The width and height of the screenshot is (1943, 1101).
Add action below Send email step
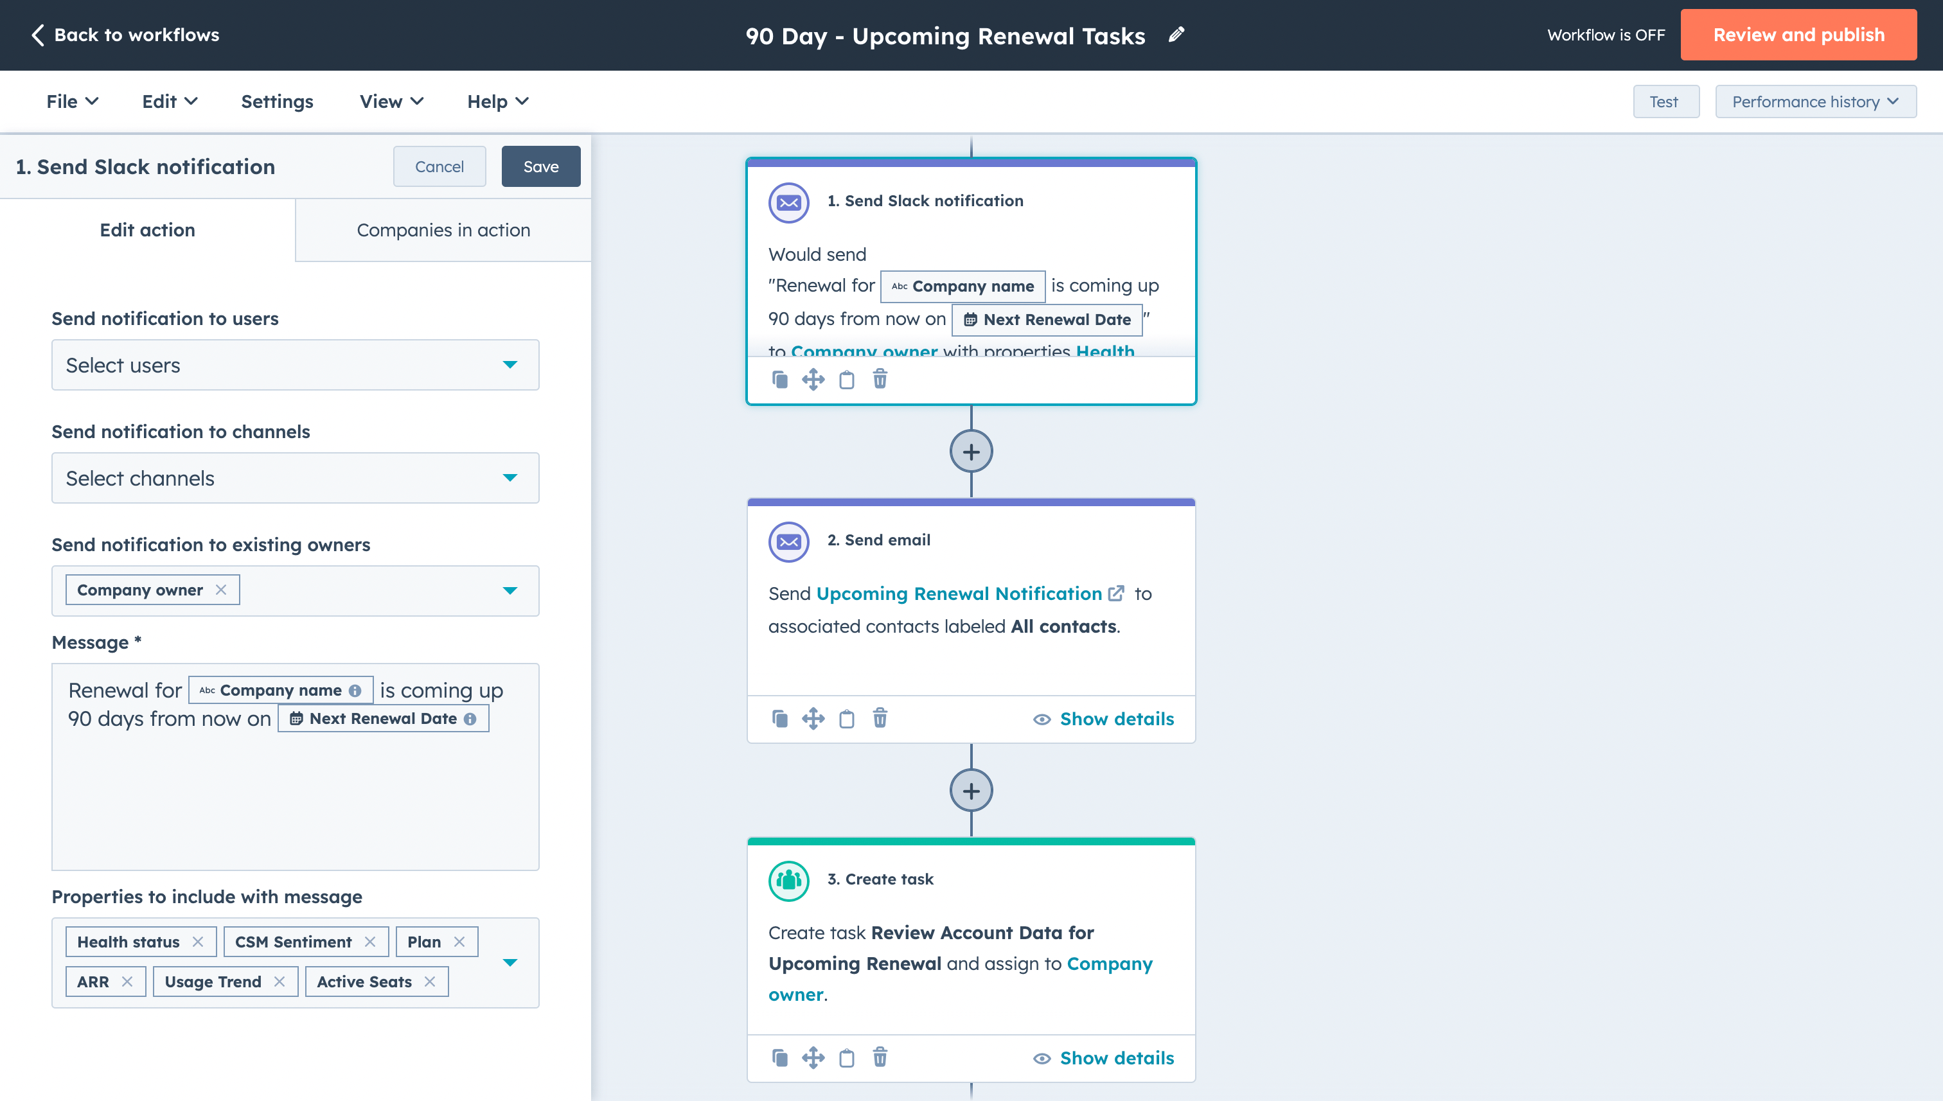pos(971,791)
